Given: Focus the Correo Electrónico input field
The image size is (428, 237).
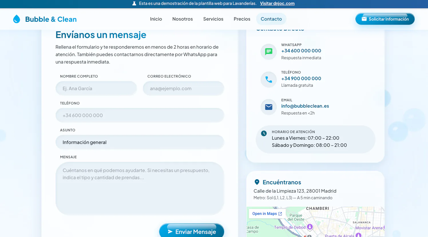Looking at the screenshot, I should coord(183,88).
